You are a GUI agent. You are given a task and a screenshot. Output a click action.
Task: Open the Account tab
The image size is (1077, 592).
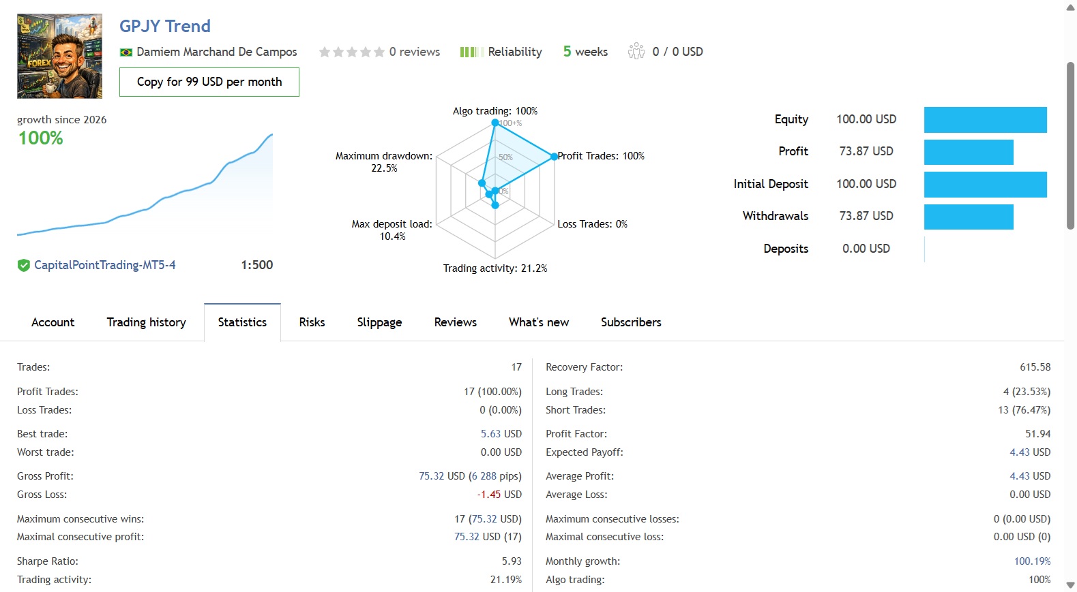point(53,322)
